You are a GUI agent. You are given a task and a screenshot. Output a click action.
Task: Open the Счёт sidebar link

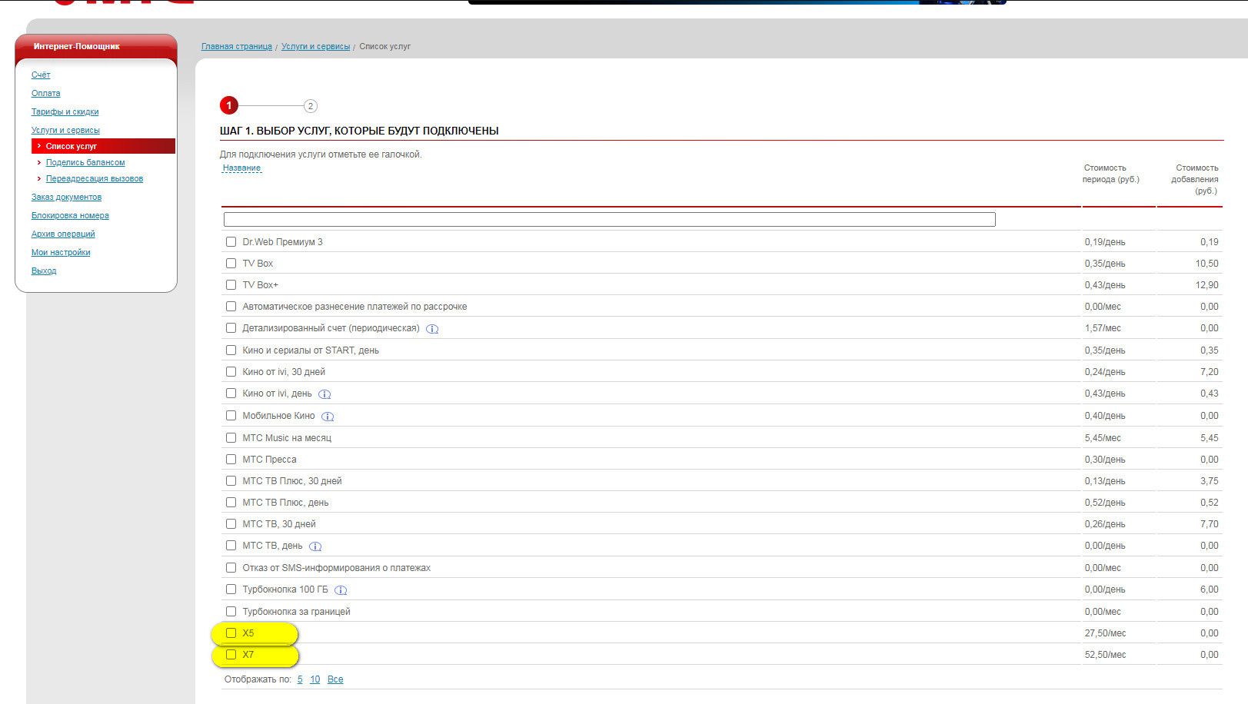[41, 75]
